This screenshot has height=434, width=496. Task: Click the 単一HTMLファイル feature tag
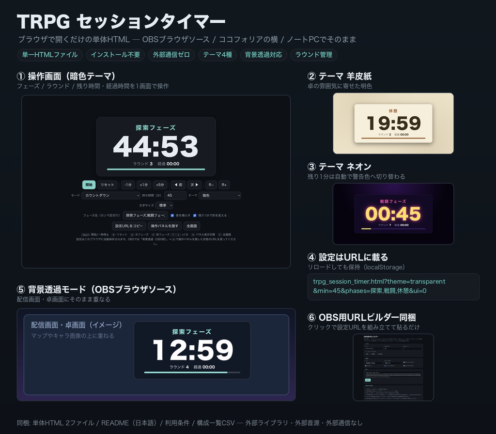[50, 55]
